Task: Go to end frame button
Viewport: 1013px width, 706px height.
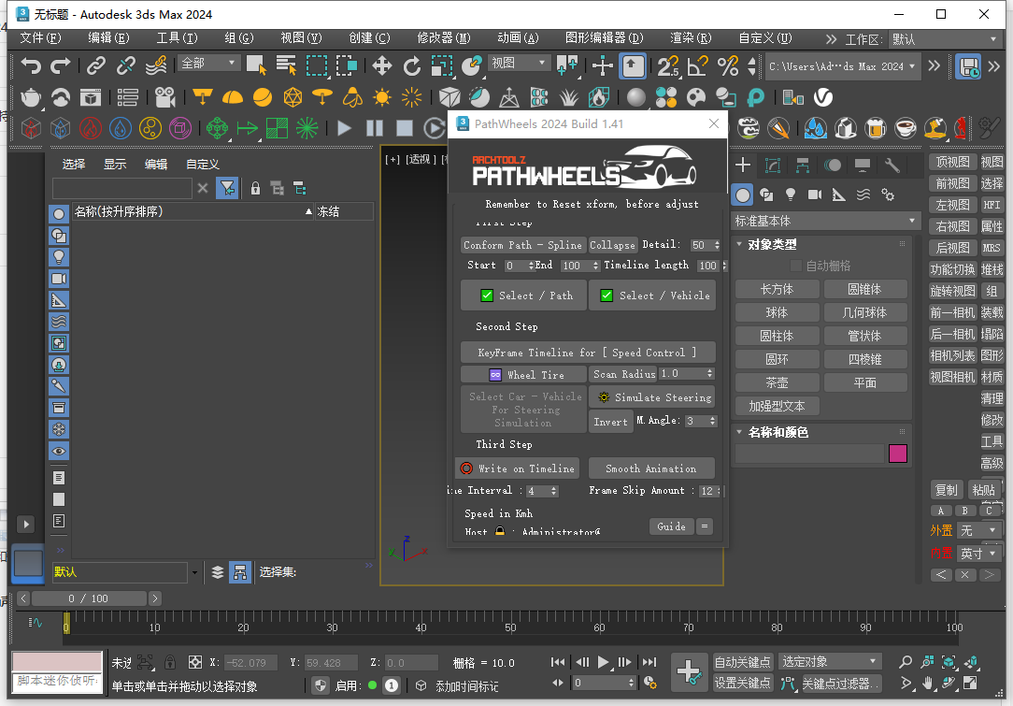Action: pyautogui.click(x=649, y=662)
